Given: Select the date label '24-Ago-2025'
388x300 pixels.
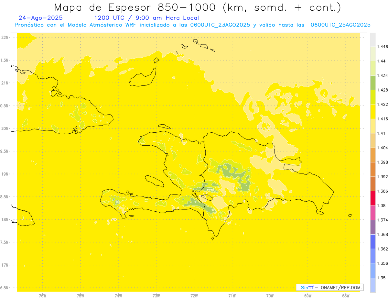Looking at the screenshot, I should pos(41,18).
